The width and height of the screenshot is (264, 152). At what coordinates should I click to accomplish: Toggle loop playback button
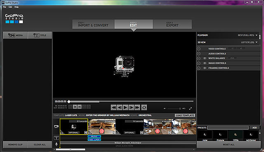click(144, 107)
